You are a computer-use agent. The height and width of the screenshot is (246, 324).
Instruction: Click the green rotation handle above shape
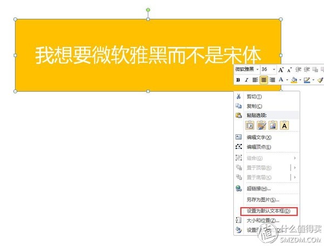[x=148, y=10]
